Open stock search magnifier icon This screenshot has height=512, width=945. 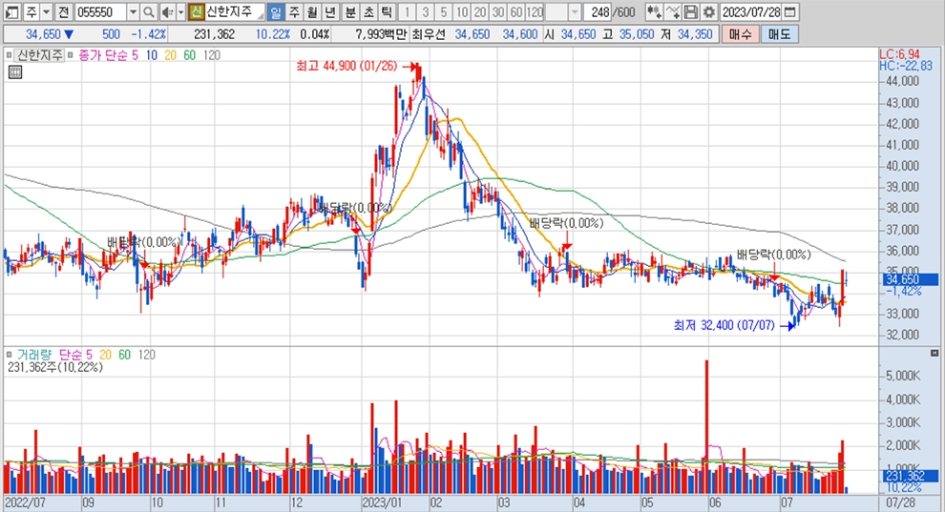point(148,11)
